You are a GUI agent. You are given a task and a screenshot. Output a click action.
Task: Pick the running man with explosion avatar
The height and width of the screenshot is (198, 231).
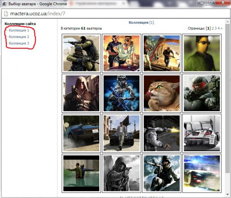(162, 53)
